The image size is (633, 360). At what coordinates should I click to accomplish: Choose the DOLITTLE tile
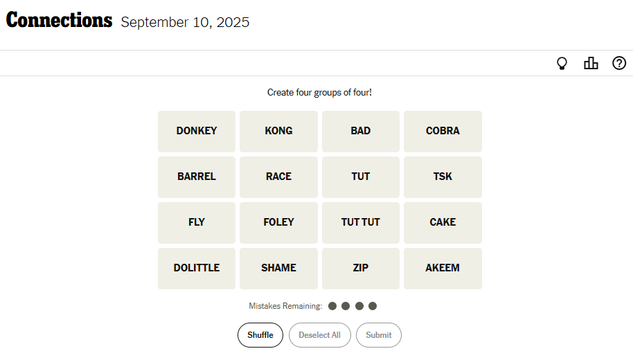point(197,268)
